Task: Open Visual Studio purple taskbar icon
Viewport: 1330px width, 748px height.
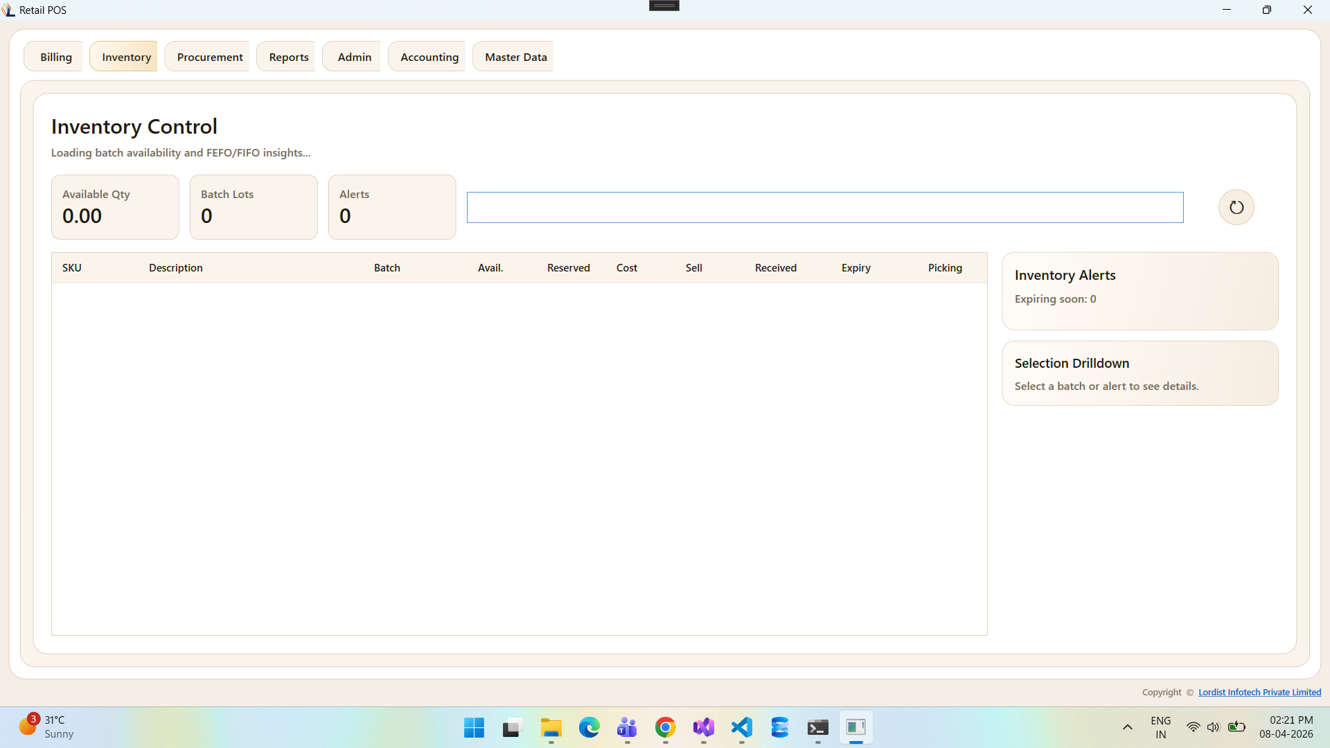Action: 704,727
